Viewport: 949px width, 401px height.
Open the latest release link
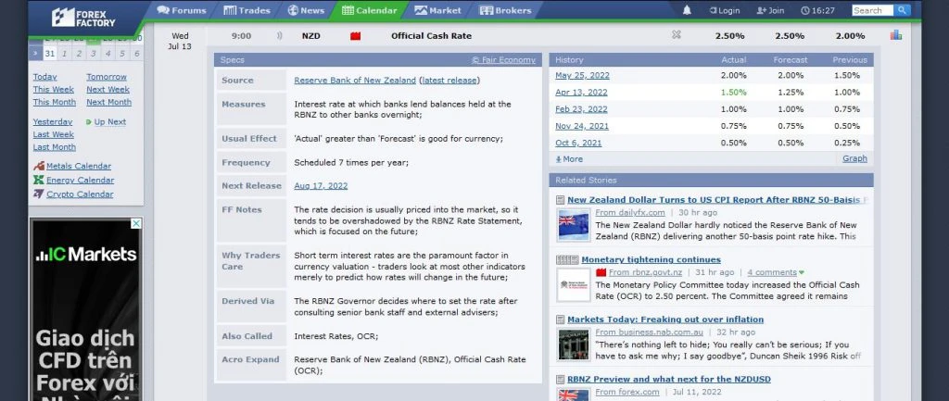click(x=449, y=81)
